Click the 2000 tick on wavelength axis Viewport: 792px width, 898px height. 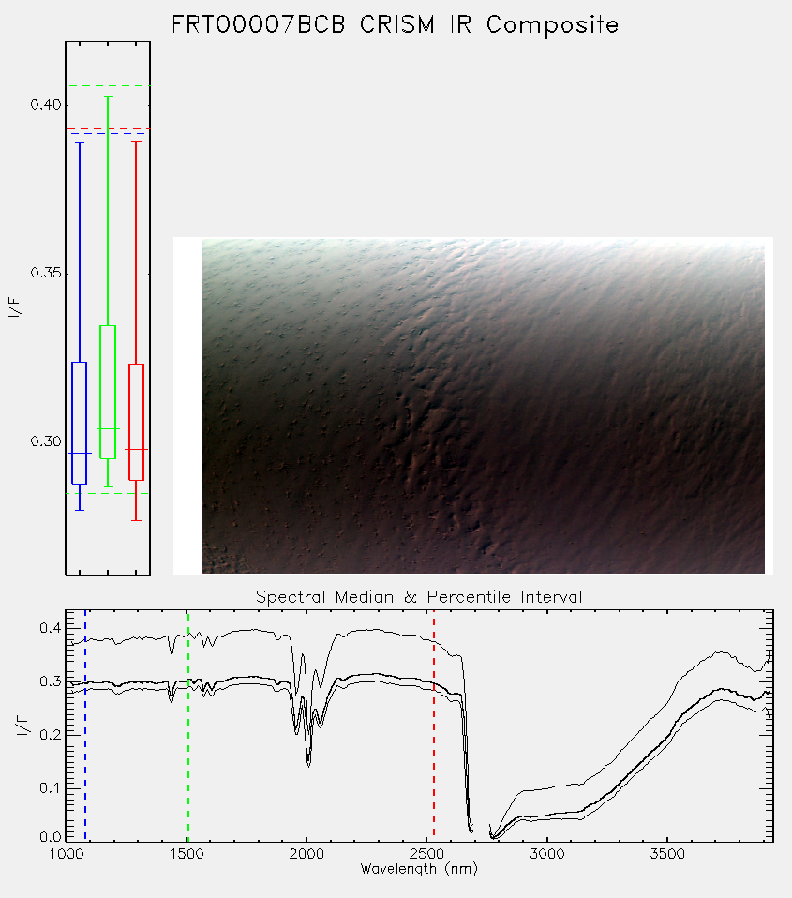(x=306, y=854)
